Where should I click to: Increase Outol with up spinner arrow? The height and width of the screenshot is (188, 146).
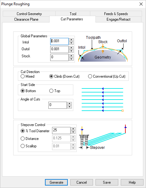click(x=71, y=48)
